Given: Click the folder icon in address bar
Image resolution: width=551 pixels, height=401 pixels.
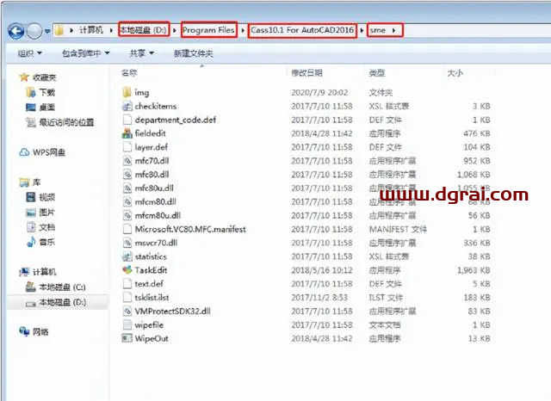Looking at the screenshot, I should [59, 31].
